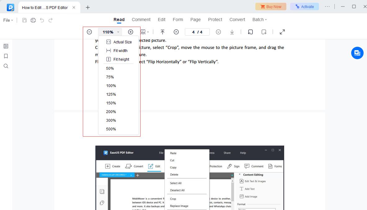Switch to the Read tab
This screenshot has width=367, height=210.
point(119,20)
